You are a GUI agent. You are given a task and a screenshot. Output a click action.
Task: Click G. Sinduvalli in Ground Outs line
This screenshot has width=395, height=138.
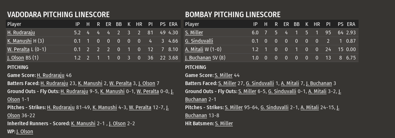[282, 91]
